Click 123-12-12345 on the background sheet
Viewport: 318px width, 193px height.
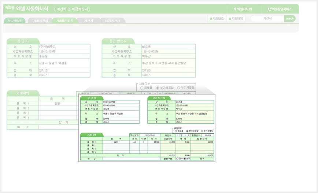pos(64,51)
